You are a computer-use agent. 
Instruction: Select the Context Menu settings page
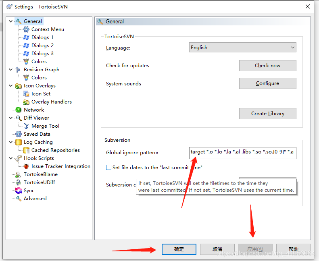(48, 29)
